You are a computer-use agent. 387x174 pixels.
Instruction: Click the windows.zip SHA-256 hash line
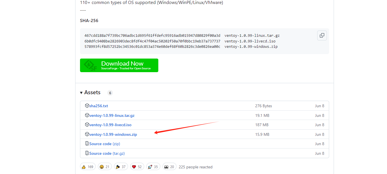[181, 46]
